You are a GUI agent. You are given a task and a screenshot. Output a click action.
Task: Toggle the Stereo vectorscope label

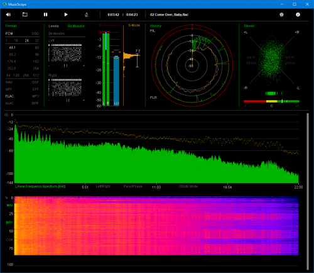(x=249, y=26)
